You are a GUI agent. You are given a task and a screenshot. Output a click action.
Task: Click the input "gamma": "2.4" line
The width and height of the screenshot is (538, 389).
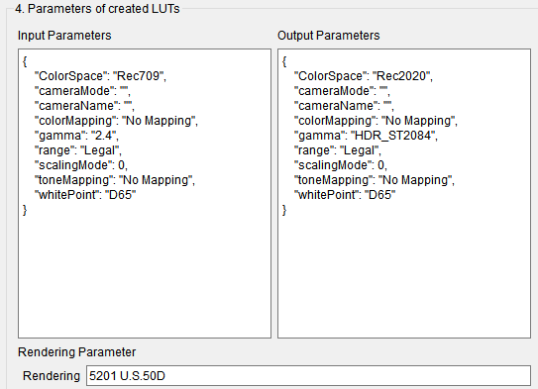click(76, 136)
